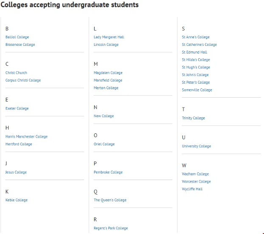Screen dimensions: 264x234
Task: Click Regent's Park College link
Action: click(x=110, y=228)
